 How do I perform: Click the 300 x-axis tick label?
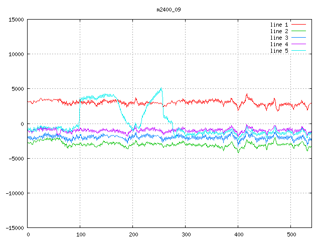[x=186, y=234]
